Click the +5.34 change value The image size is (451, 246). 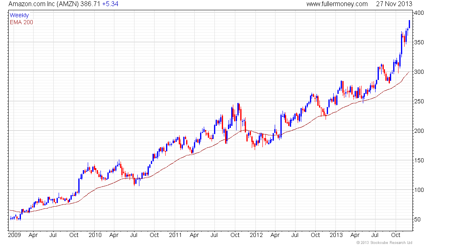click(x=110, y=4)
